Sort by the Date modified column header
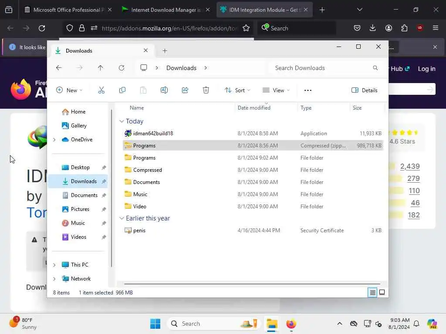Image resolution: width=446 pixels, height=334 pixels. coord(254,108)
